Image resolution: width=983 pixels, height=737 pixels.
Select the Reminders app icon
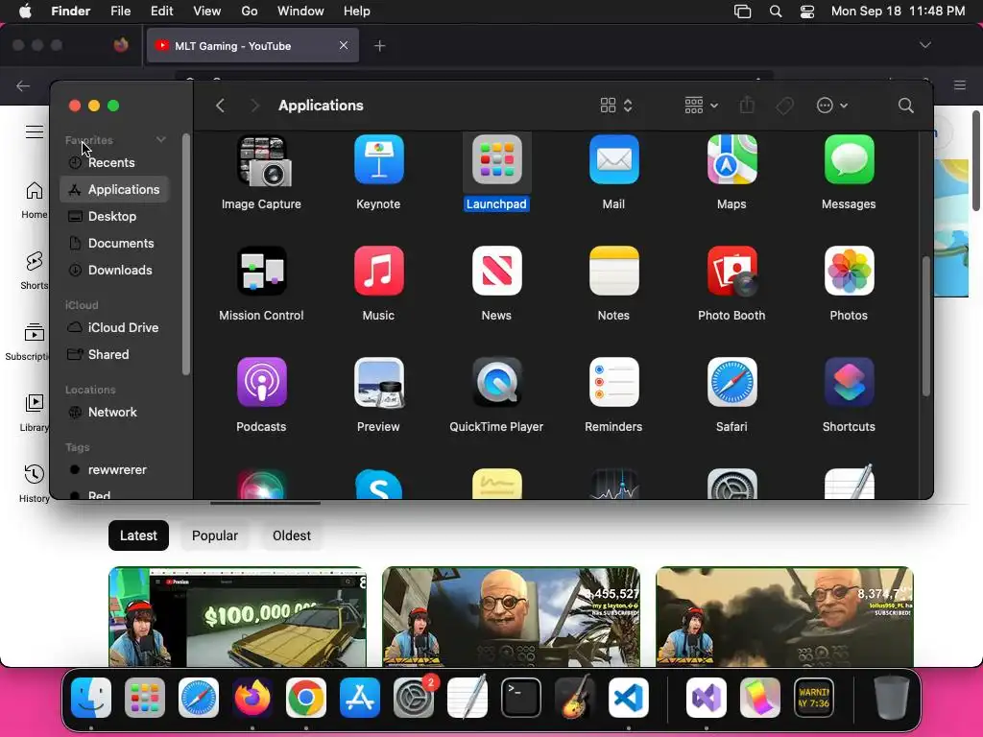[613, 382]
